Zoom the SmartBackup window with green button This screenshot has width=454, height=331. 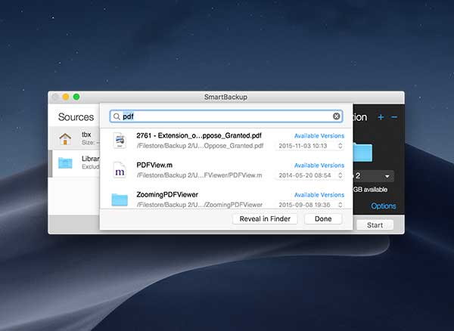[x=76, y=97]
